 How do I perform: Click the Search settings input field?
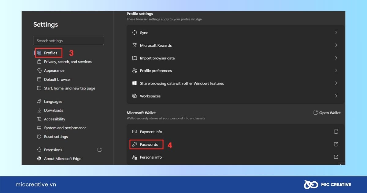click(69, 41)
